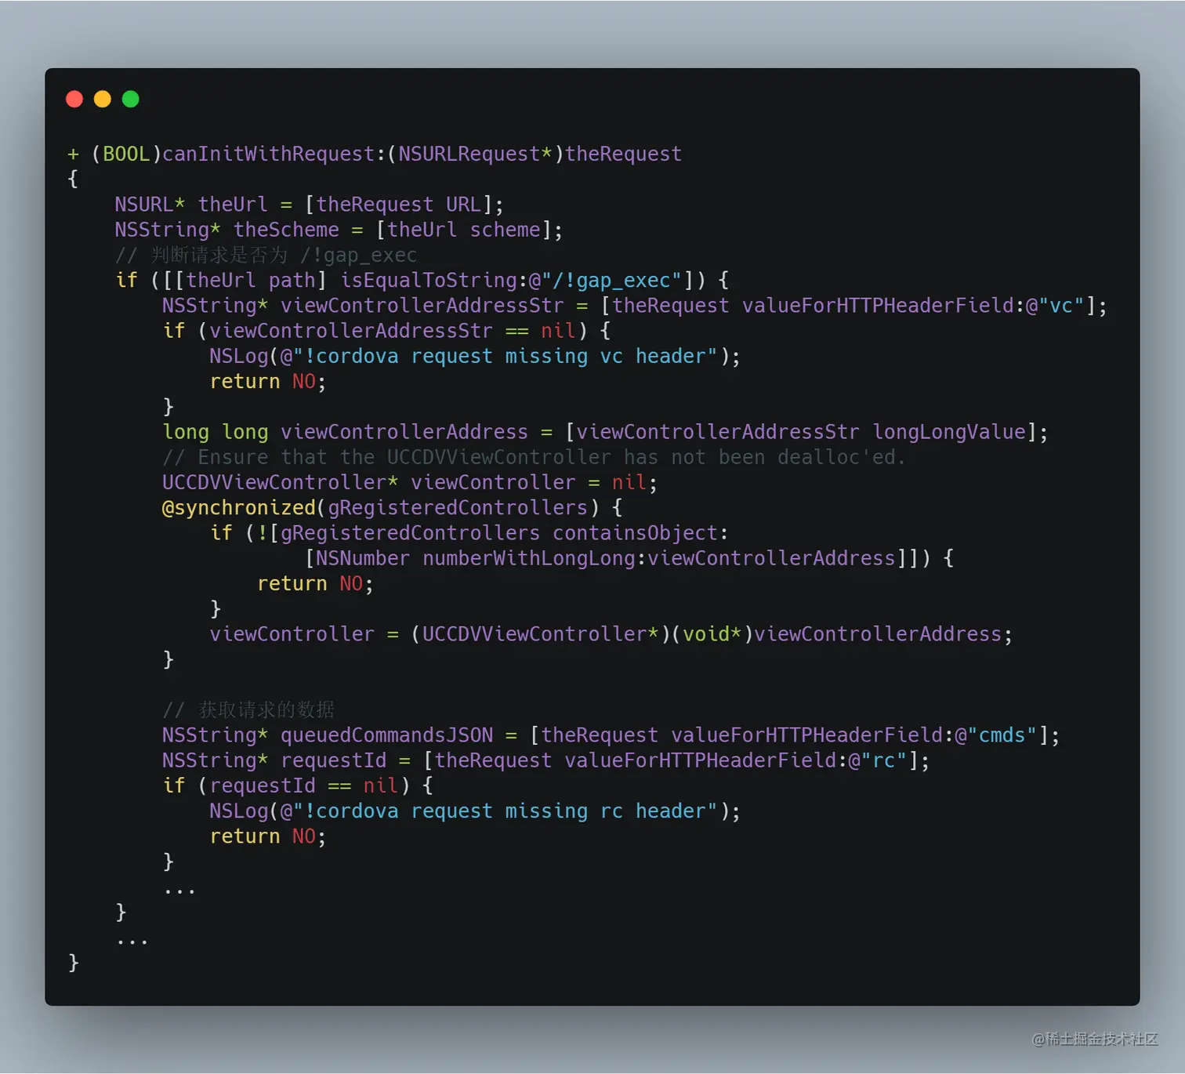Image resolution: width=1185 pixels, height=1074 pixels.
Task: Click the yellow minimize dot
Action: 103,99
